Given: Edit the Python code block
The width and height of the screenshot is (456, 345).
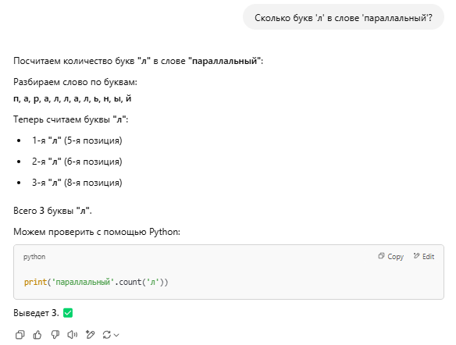Looking at the screenshot, I should pyautogui.click(x=424, y=256).
